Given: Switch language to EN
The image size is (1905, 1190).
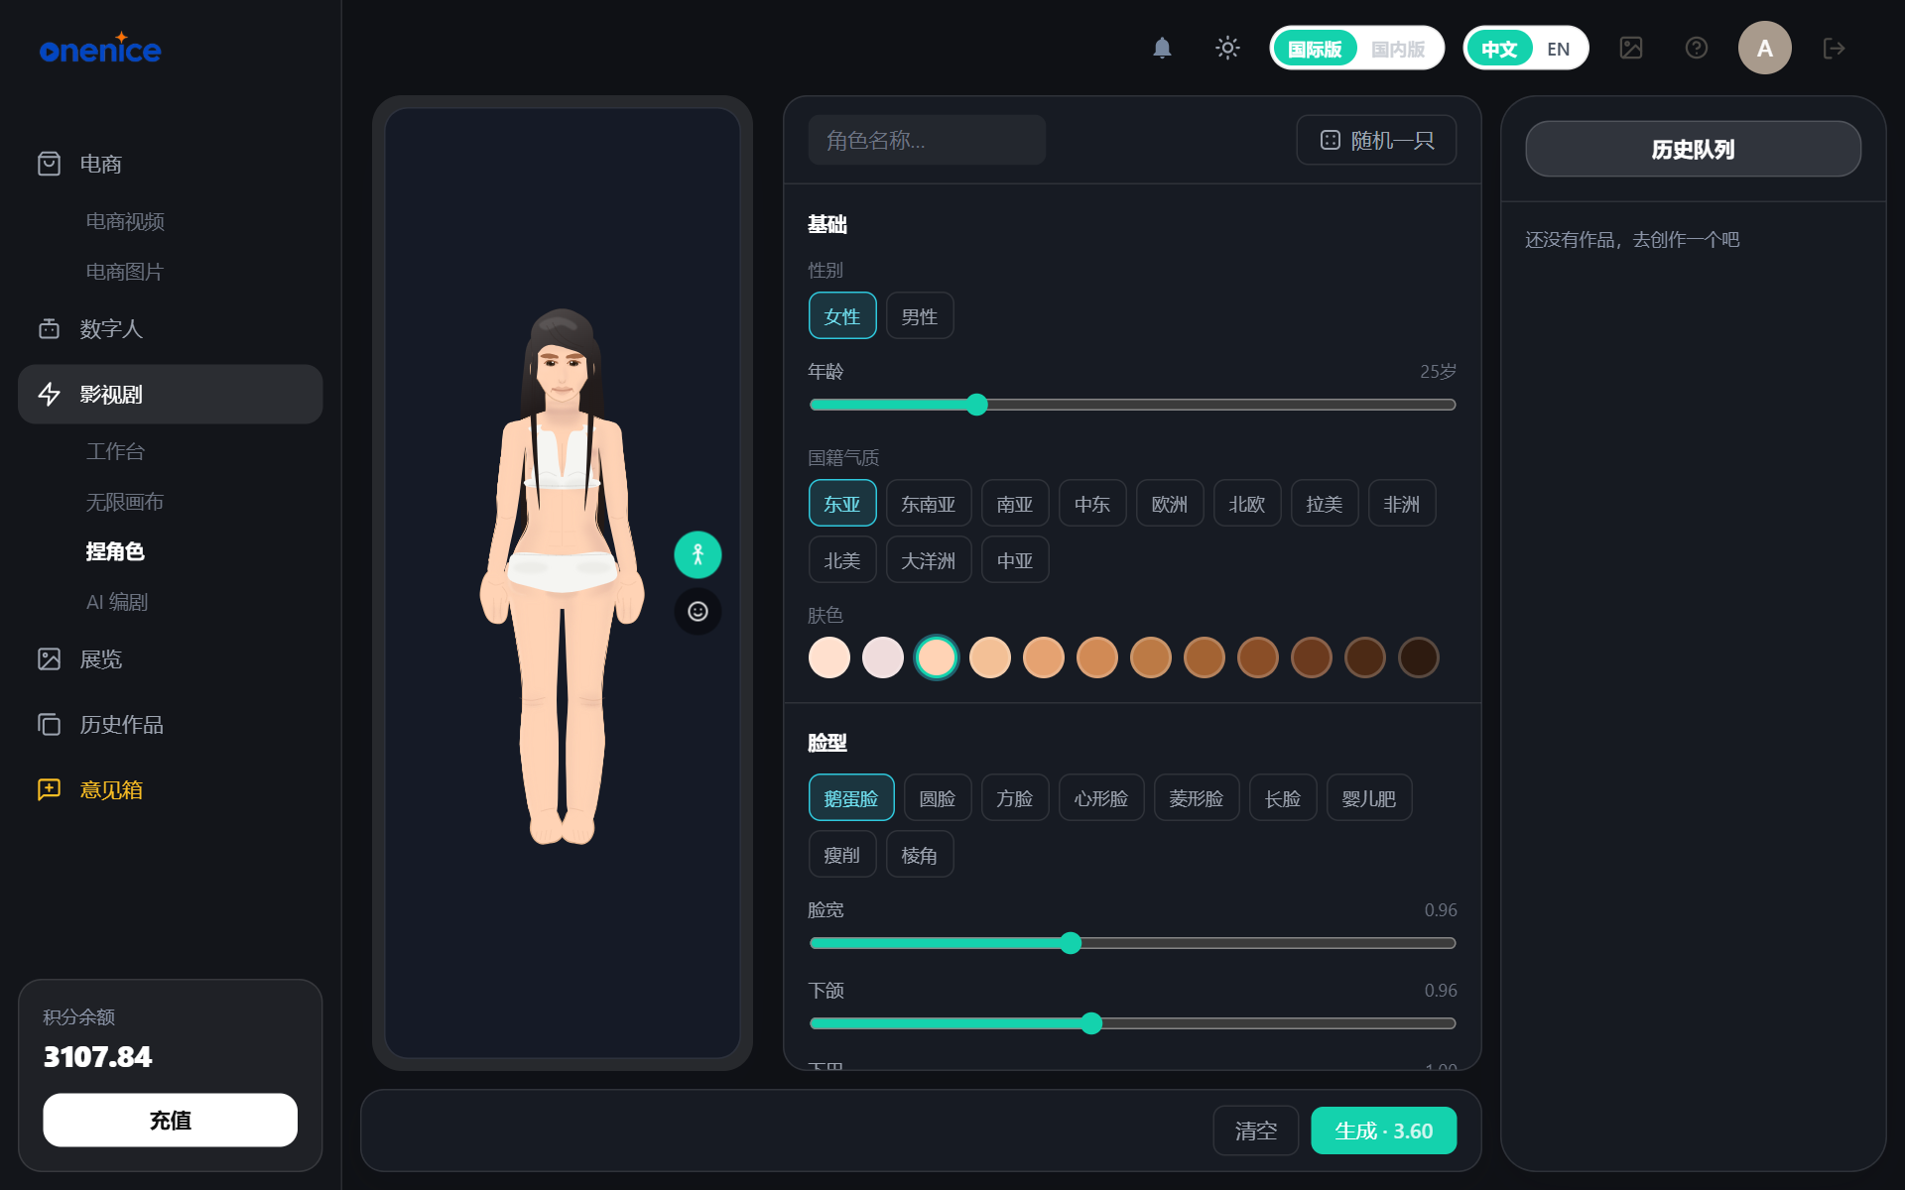Looking at the screenshot, I should [x=1558, y=49].
